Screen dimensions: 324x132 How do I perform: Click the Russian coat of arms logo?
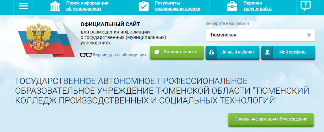[x=38, y=37]
